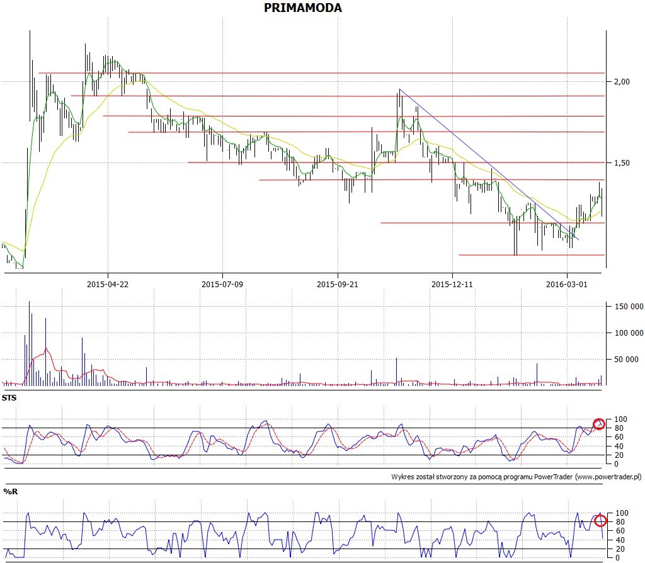This screenshot has width=645, height=563.
Task: Click the 2,00 price axis label
Action: (x=622, y=81)
